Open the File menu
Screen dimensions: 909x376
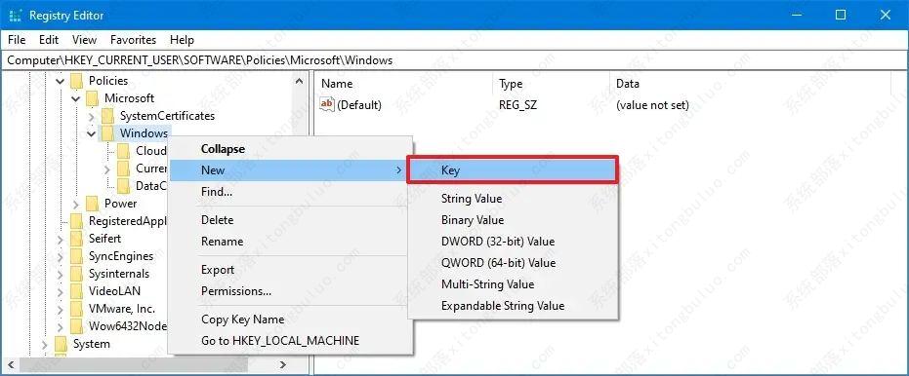point(17,40)
